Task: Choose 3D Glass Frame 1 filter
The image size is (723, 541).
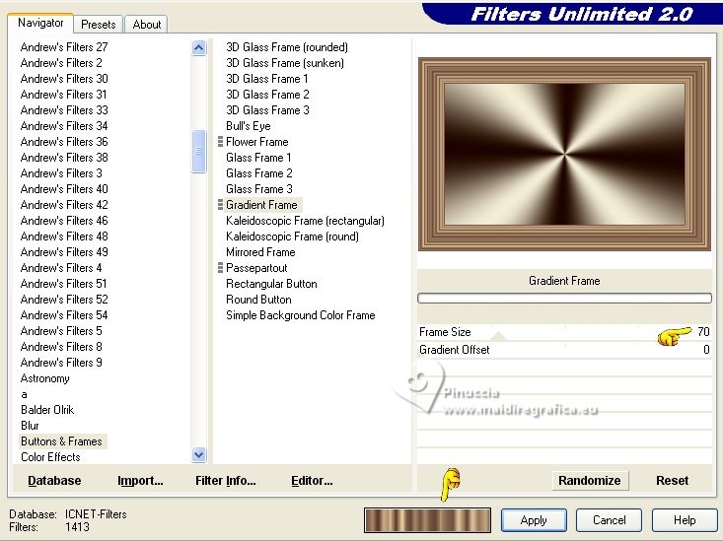Action: click(267, 78)
